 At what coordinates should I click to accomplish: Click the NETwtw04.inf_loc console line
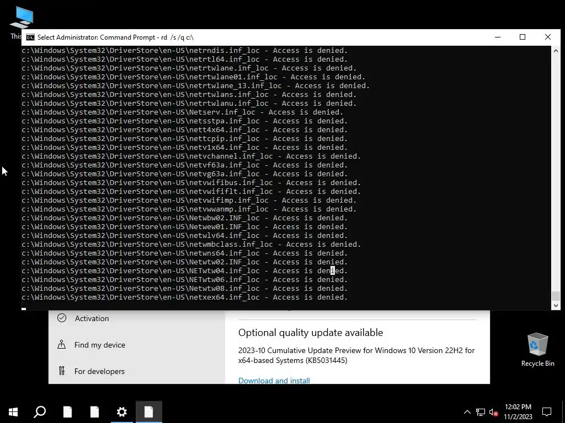tap(184, 271)
